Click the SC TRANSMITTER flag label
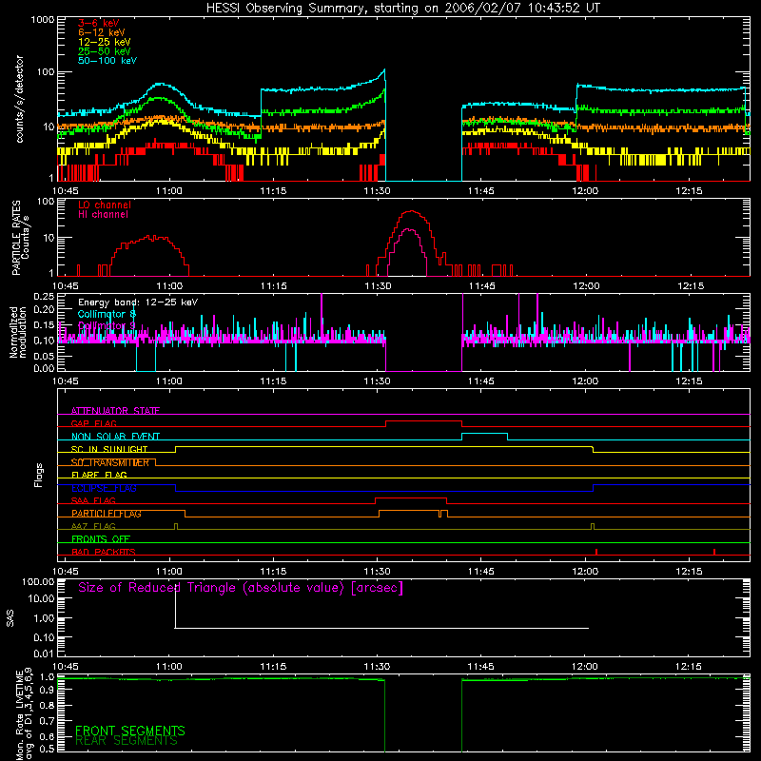761x761 pixels. pyautogui.click(x=110, y=462)
